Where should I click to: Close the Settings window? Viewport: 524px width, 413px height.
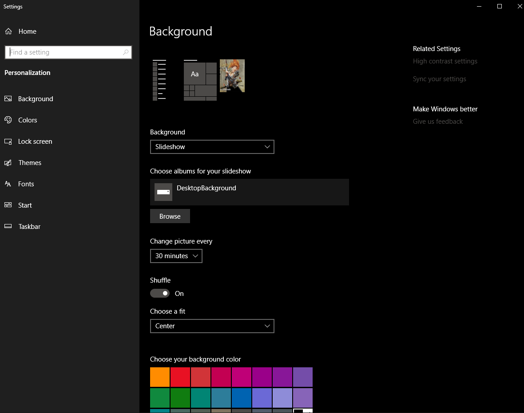point(520,6)
